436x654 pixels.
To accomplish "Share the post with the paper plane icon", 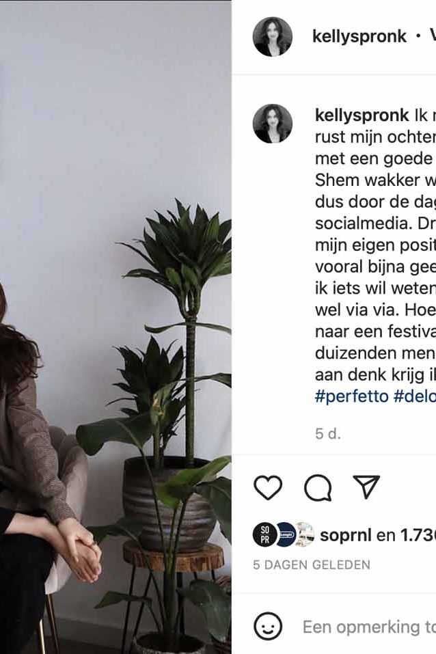I will (366, 487).
